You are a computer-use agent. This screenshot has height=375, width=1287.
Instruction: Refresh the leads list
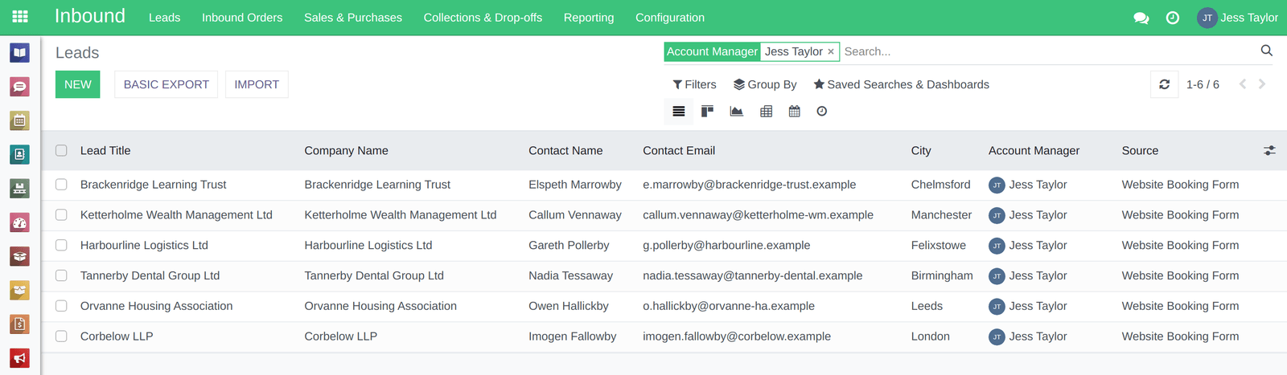[1164, 84]
